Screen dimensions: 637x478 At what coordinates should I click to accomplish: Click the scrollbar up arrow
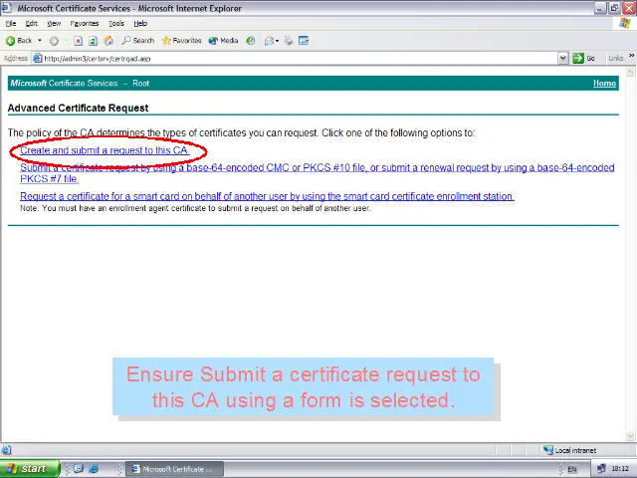click(630, 73)
